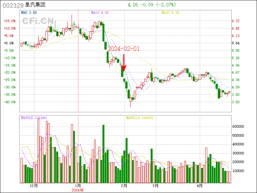
Task: Click the MA5:3.88 indicator label
Action: click(x=29, y=13)
